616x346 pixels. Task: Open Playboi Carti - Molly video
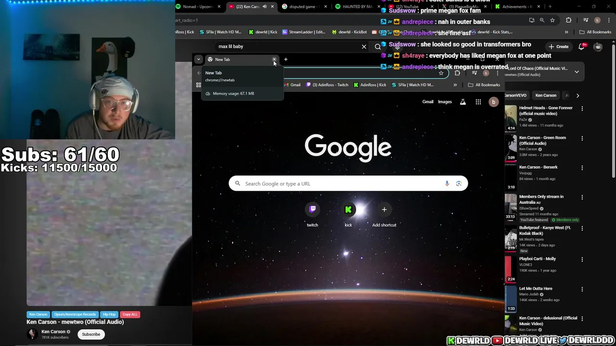[537, 259]
